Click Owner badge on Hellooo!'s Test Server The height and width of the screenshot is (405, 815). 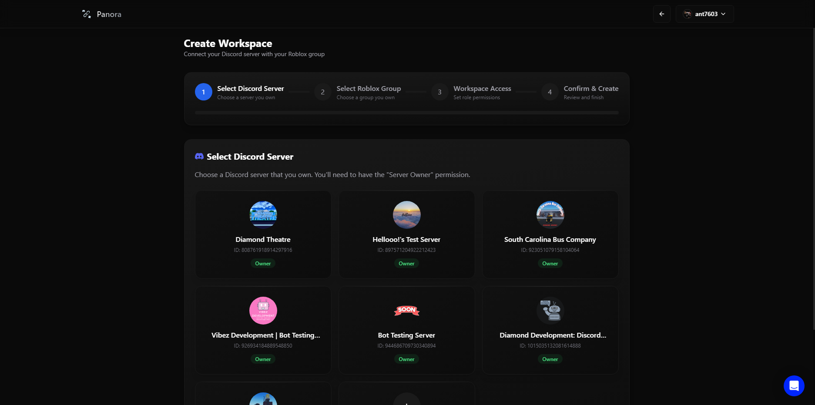(x=406, y=263)
